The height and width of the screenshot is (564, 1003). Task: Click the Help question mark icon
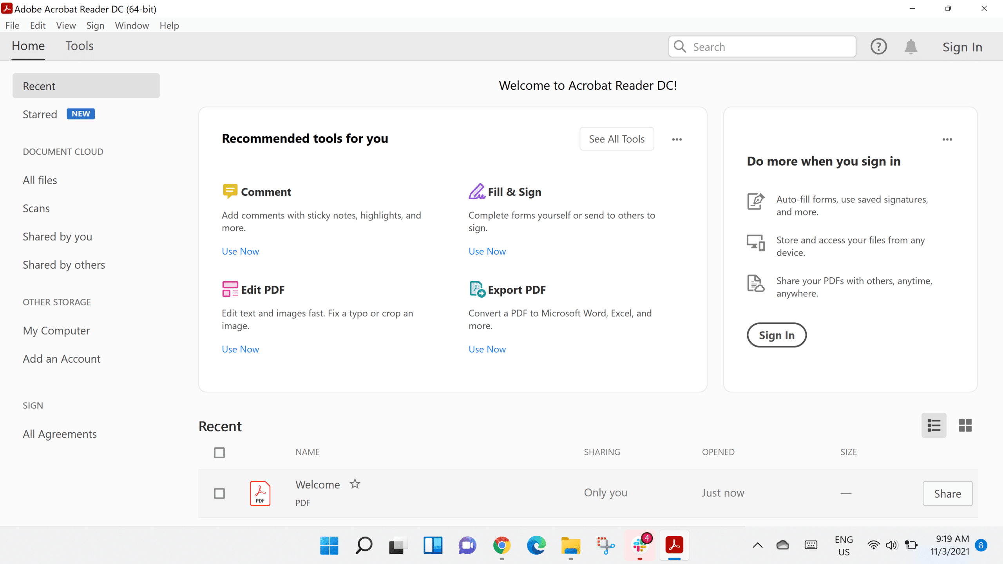tap(878, 47)
